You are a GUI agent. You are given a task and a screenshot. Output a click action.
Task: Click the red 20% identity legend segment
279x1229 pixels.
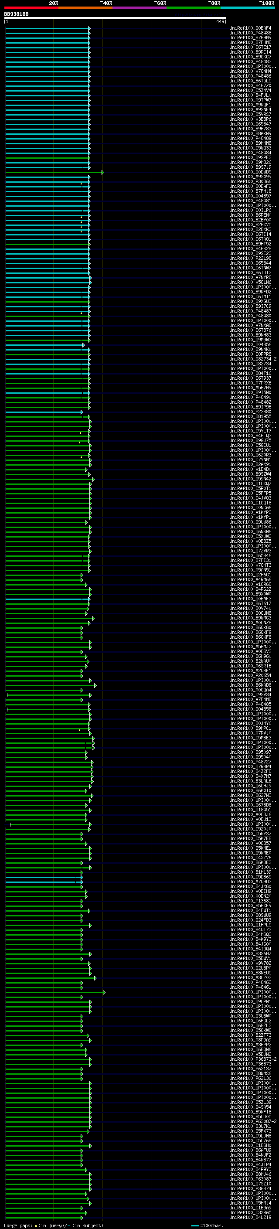click(31, 8)
